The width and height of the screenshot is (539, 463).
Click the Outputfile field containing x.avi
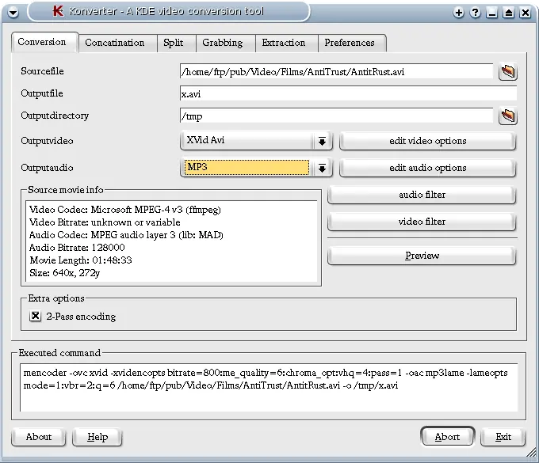coord(348,93)
